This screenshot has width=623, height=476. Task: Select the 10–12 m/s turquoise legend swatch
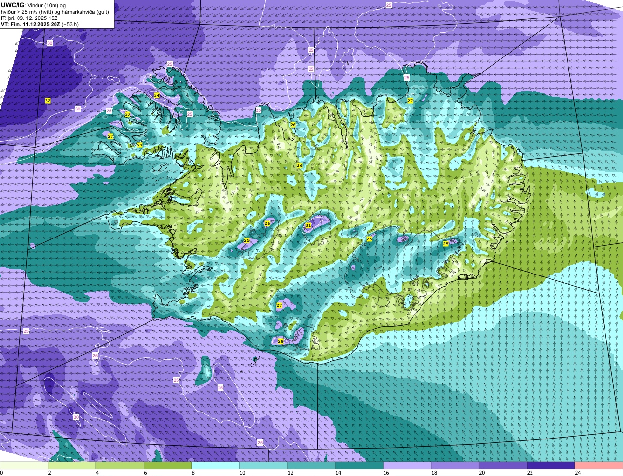[x=264, y=465]
